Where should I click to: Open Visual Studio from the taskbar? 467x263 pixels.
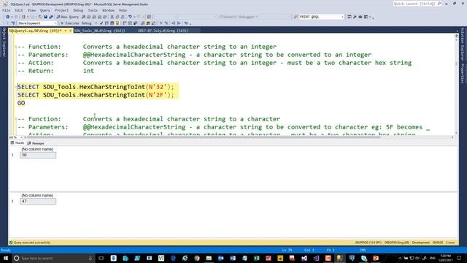click(304, 258)
